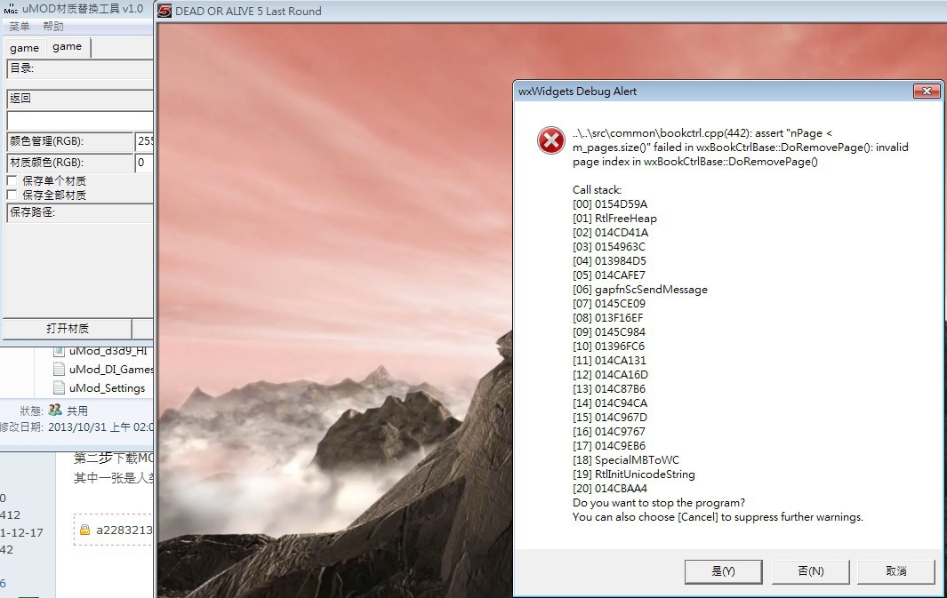Click the 材质颜色(RGB) value field
Image resolution: width=947 pixels, height=598 pixels.
click(x=144, y=163)
